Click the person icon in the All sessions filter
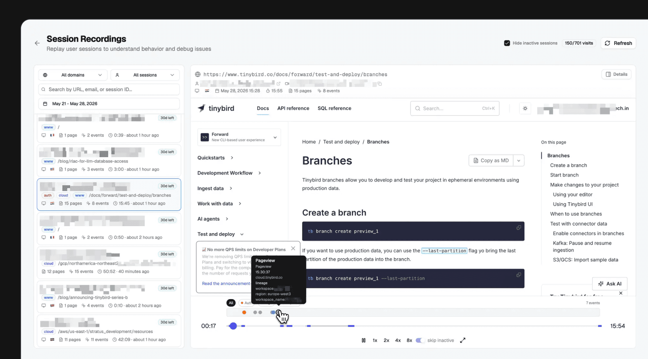648x359 pixels. coord(117,75)
